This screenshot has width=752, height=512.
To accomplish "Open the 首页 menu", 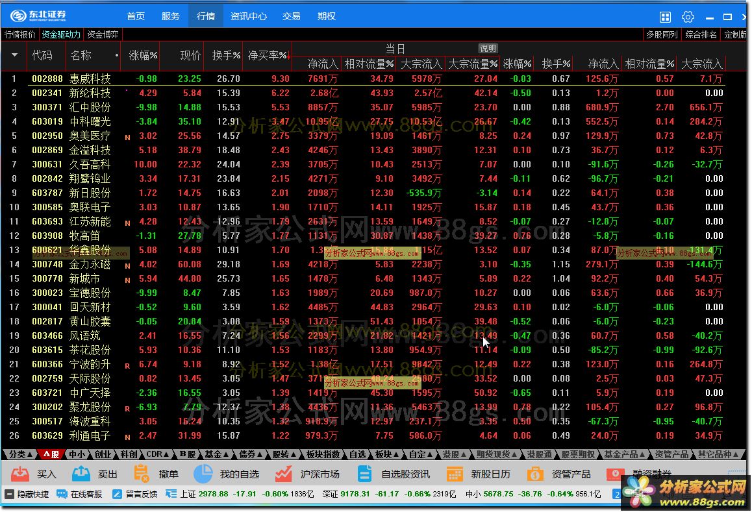I will 136,16.
